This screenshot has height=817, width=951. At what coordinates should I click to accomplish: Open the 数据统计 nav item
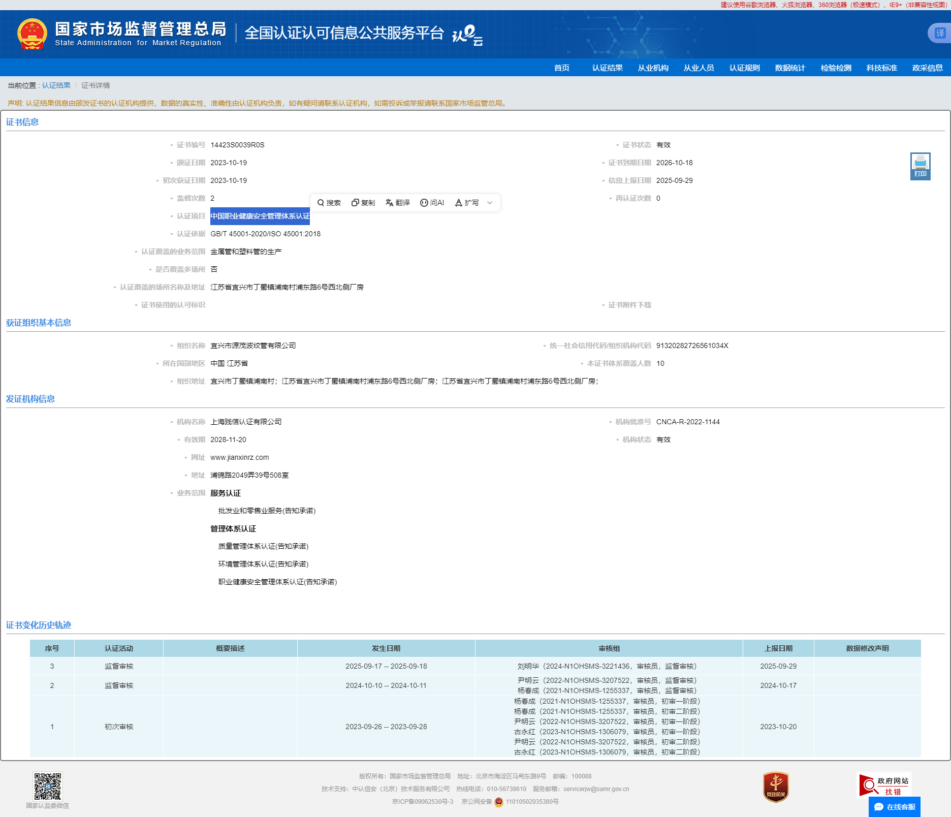click(x=790, y=68)
